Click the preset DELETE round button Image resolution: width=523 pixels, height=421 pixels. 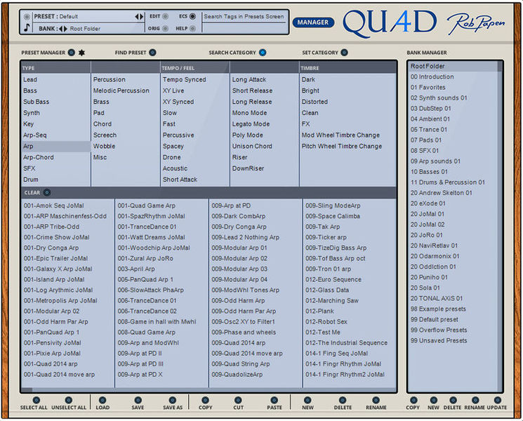pos(343,400)
